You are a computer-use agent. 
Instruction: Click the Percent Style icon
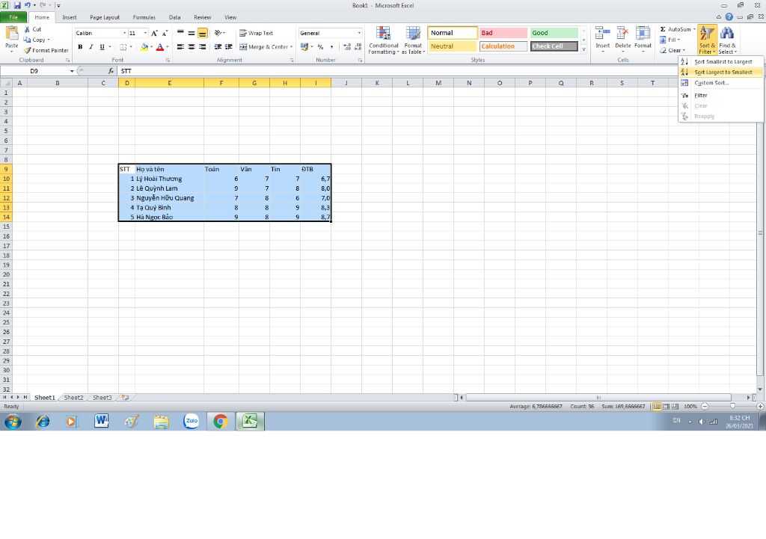tap(320, 47)
